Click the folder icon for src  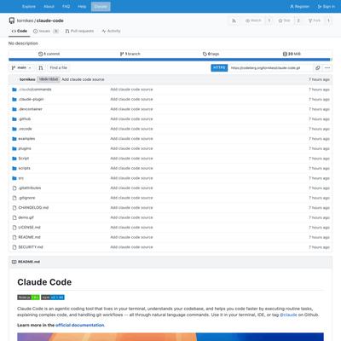click(x=14, y=178)
